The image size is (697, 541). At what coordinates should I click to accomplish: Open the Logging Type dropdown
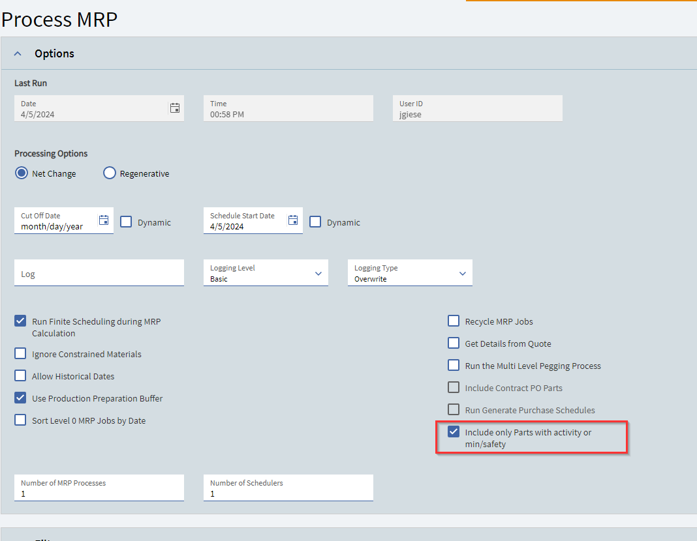pyautogui.click(x=410, y=273)
